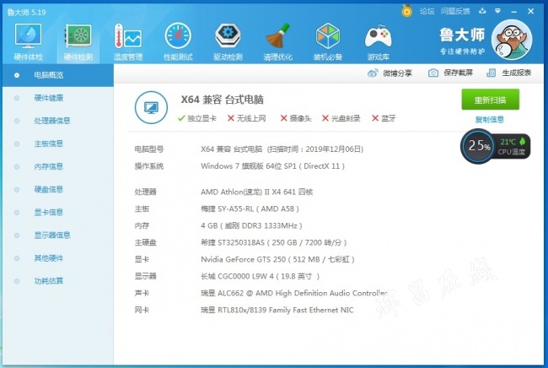
Task: Click the CGC0000 L9W 4 monitor value
Action: [260, 276]
